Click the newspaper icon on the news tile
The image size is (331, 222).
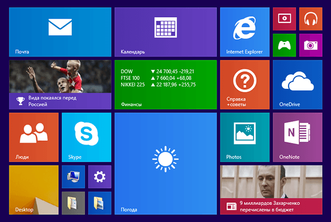[232, 207]
